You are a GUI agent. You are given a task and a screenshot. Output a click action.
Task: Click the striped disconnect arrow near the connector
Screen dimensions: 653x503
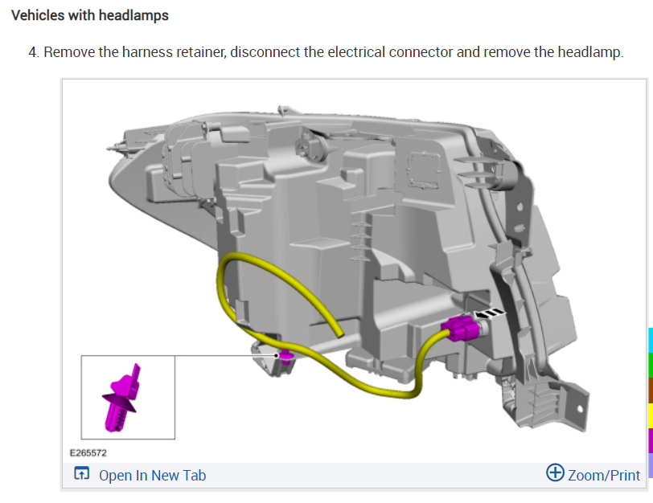pyautogui.click(x=490, y=313)
